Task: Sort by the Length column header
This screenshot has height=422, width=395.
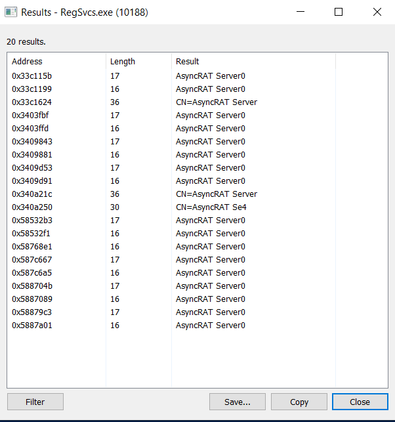Action: (x=138, y=62)
